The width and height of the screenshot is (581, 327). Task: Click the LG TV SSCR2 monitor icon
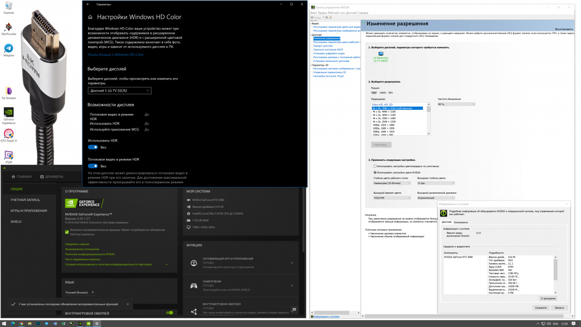(x=381, y=54)
